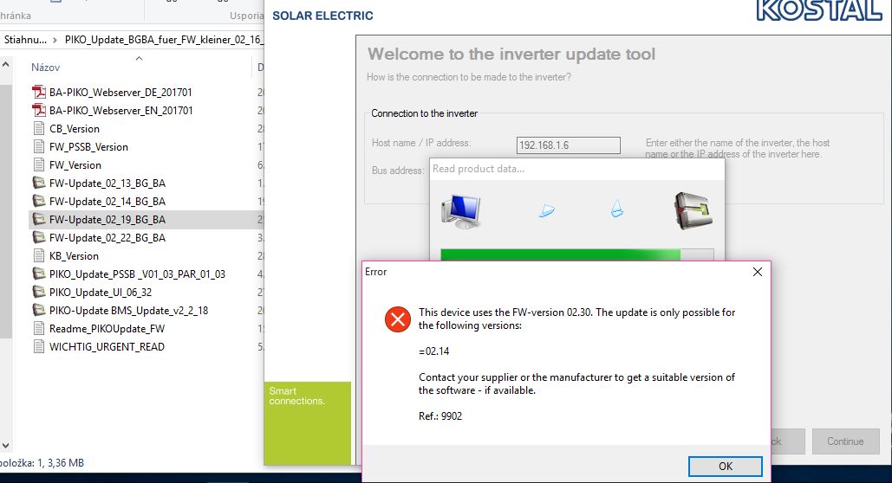Click the icon of PIKO_Update_UI_06_32
Image resolution: width=892 pixels, height=483 pixels.
pos(39,292)
